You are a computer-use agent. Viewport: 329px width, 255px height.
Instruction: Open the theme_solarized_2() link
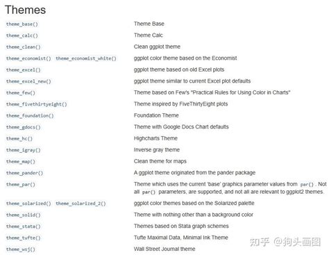pyautogui.click(x=81, y=204)
